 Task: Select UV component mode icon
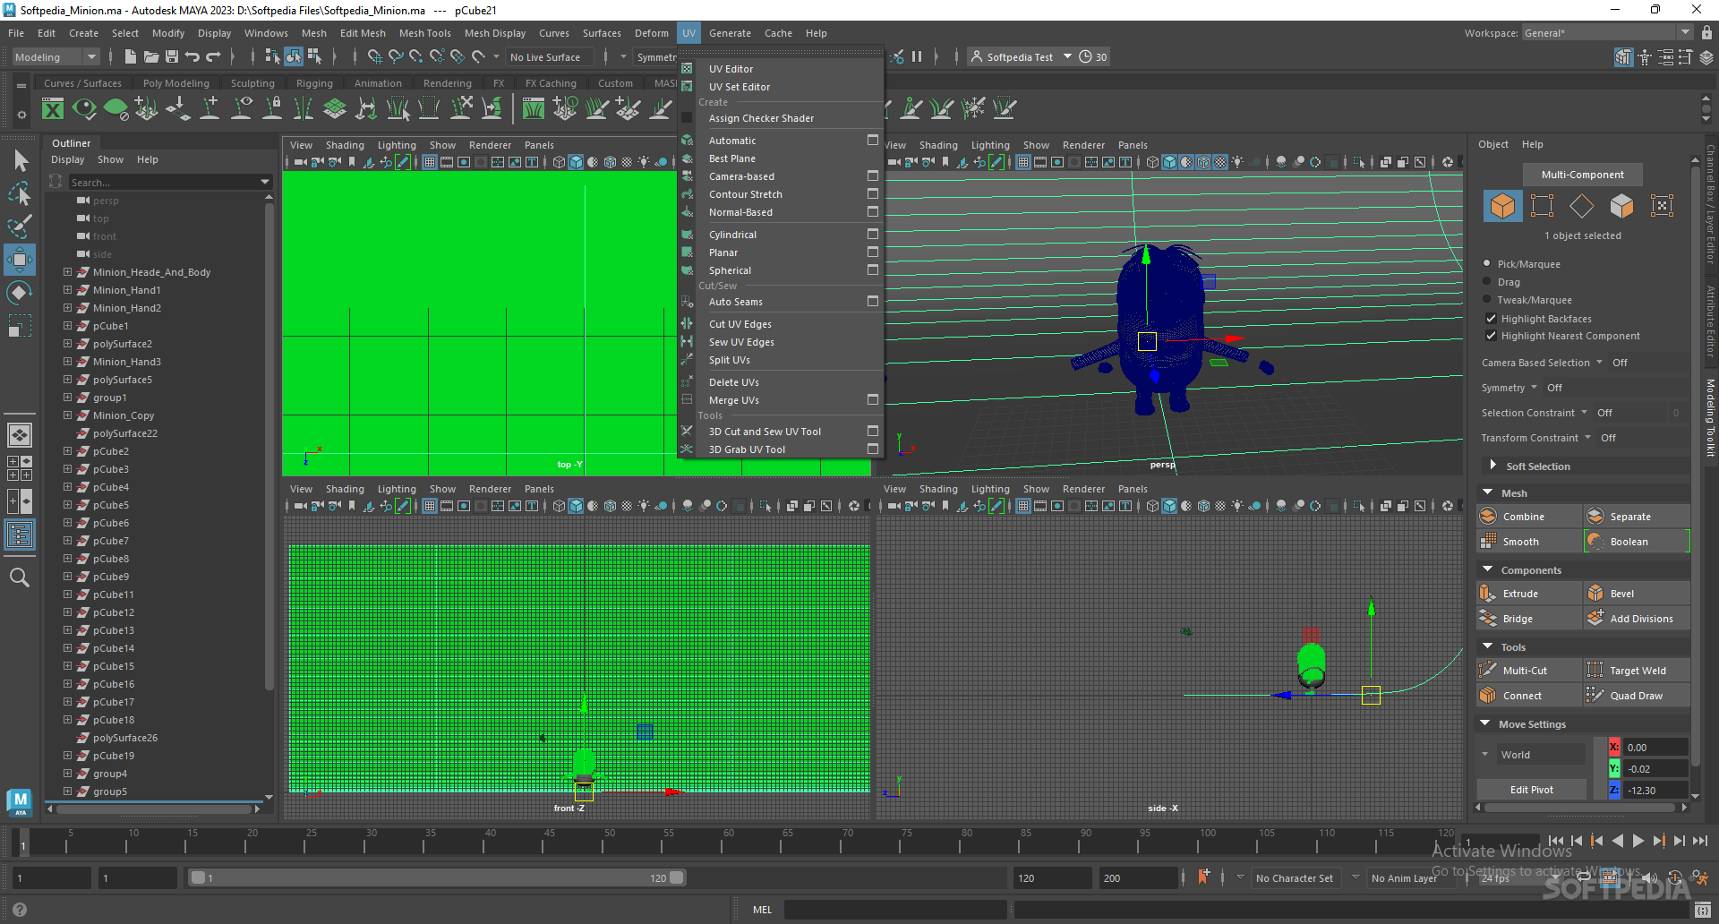coord(1662,206)
